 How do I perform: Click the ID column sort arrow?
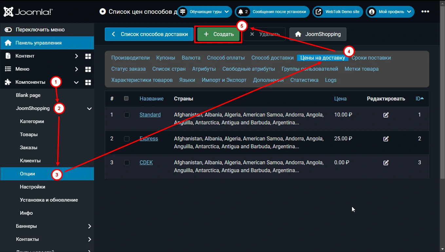click(422, 99)
